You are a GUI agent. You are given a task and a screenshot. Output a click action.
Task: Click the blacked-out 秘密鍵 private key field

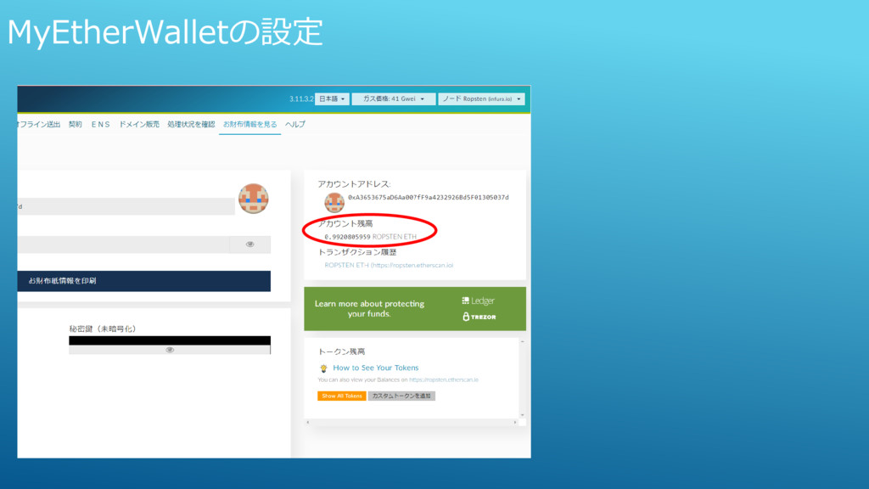(170, 340)
